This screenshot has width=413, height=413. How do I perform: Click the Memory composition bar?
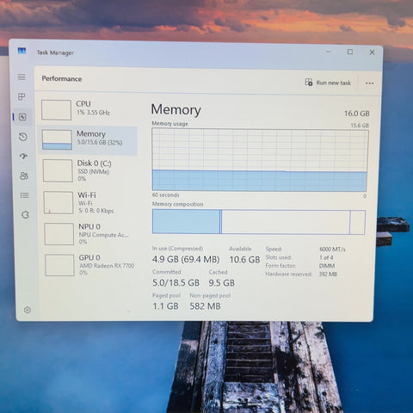pyautogui.click(x=259, y=222)
